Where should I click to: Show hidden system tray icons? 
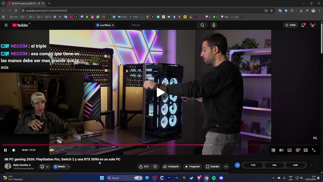(x=273, y=178)
